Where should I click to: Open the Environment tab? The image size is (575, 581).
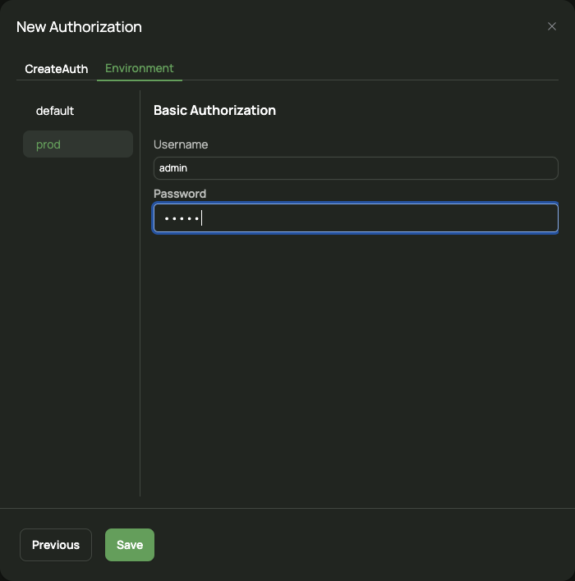pyautogui.click(x=140, y=68)
